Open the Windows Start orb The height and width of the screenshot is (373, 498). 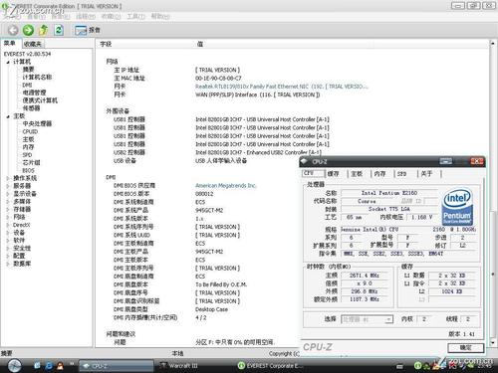point(14,365)
